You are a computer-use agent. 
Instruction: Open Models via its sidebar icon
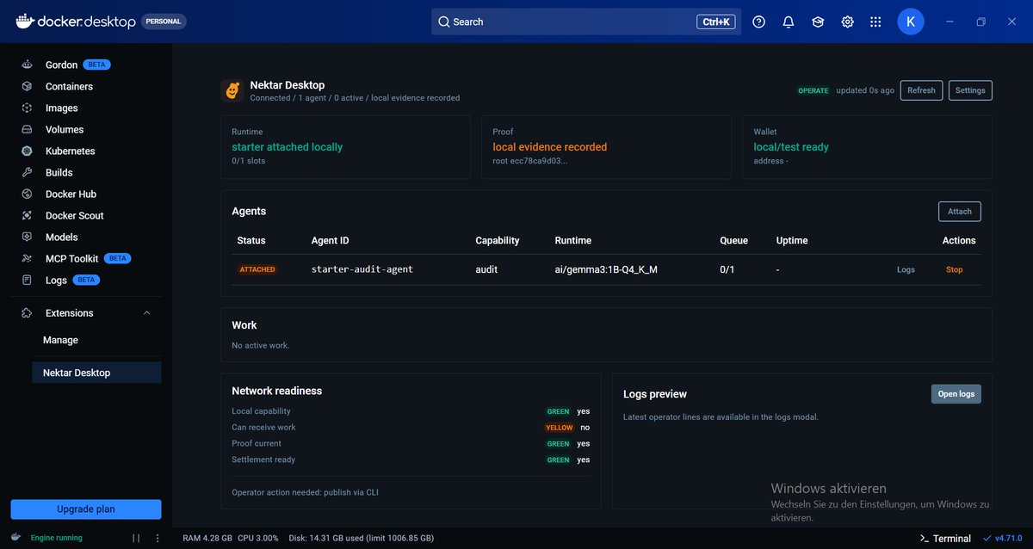point(28,237)
